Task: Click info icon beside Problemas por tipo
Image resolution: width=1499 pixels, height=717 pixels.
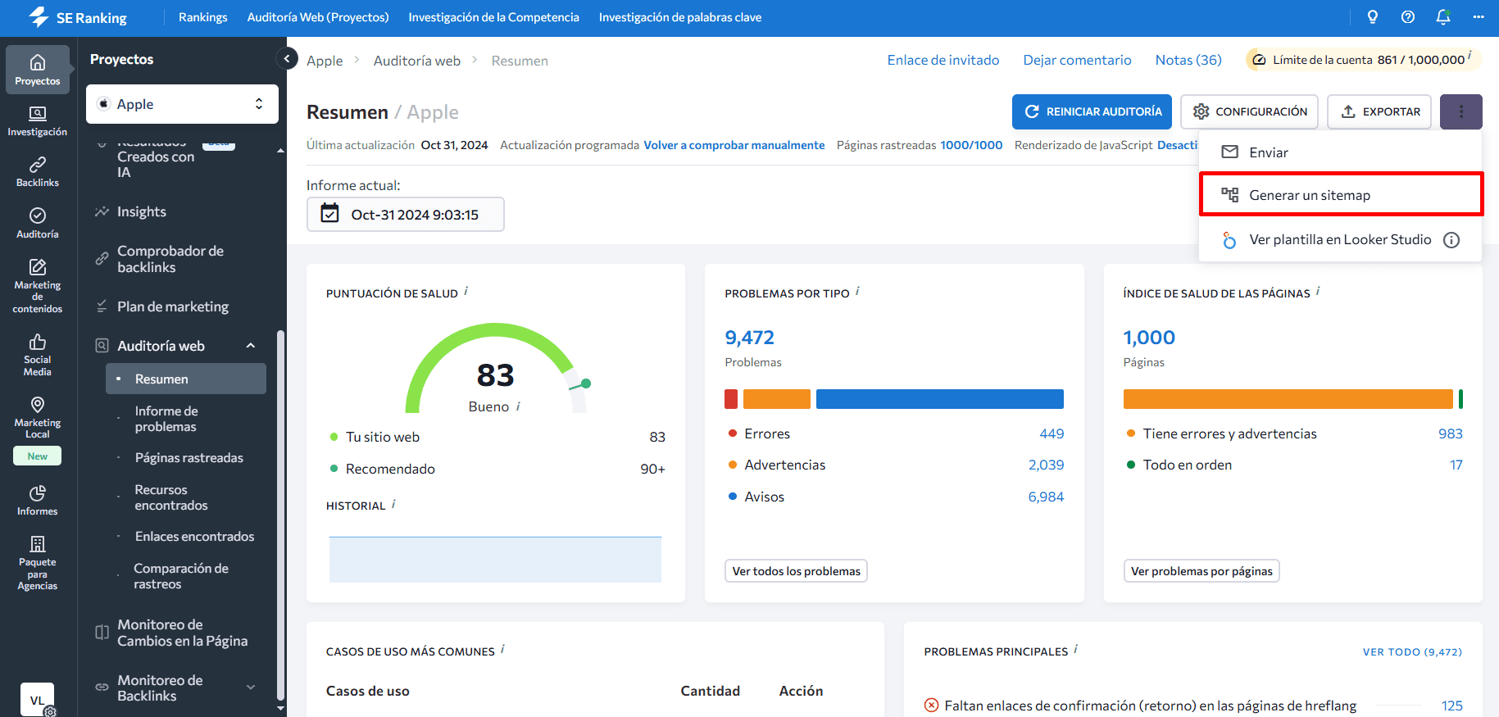Action: click(x=857, y=291)
